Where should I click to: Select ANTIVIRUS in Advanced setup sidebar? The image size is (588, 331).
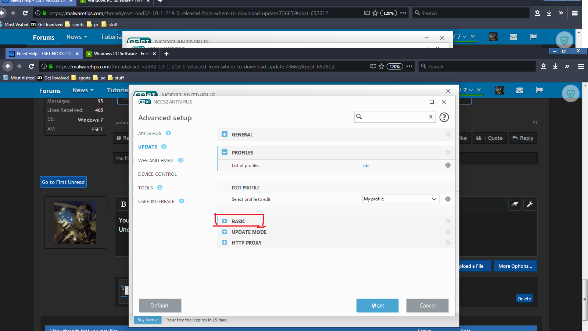tap(150, 133)
